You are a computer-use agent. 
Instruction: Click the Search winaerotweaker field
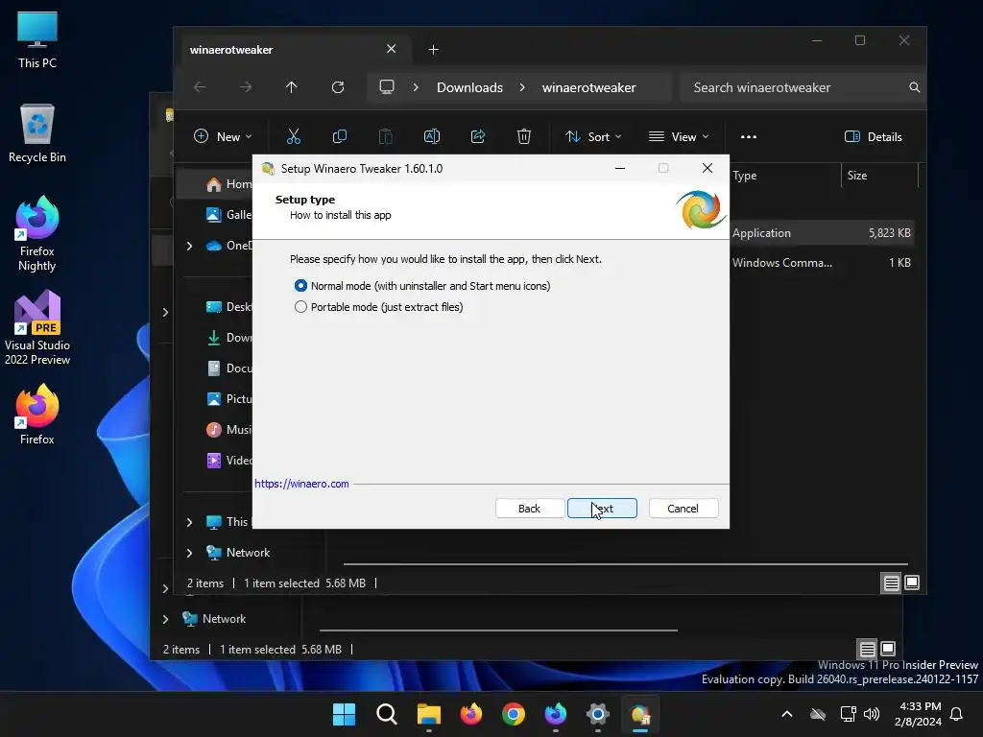(803, 87)
